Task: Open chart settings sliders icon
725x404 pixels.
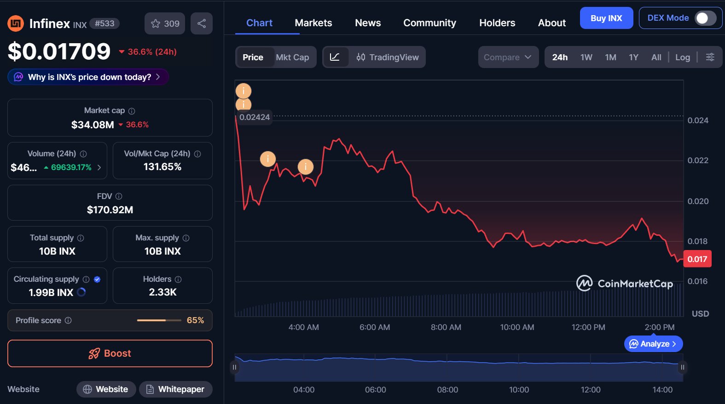Action: click(x=710, y=57)
